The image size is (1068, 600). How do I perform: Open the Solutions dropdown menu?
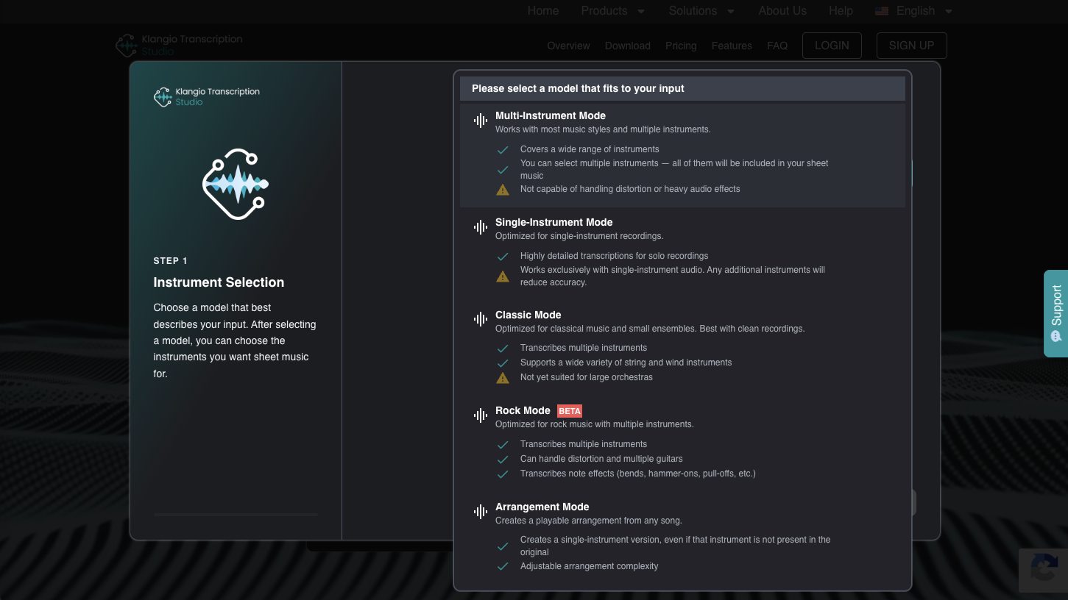701,11
